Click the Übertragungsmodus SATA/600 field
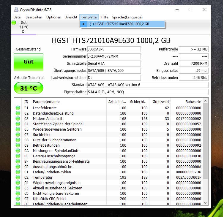The width and height of the screenshot is (224, 217). 114,71
